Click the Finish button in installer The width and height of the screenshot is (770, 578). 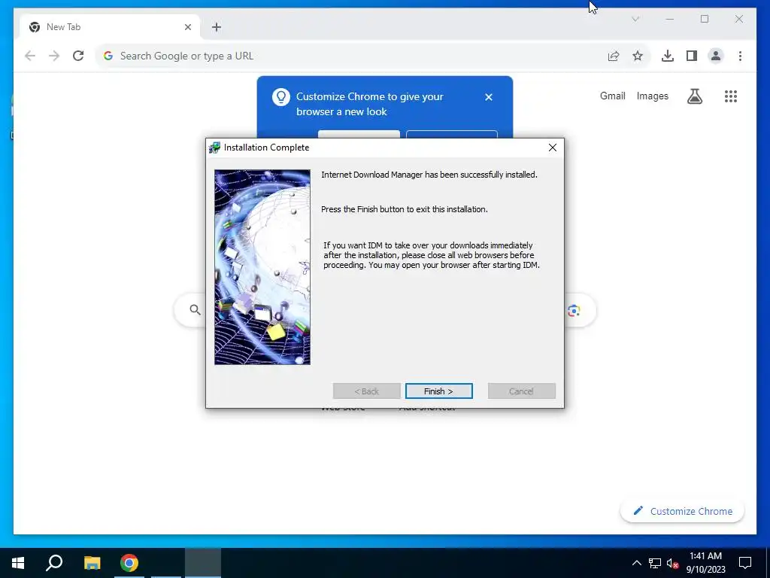click(x=438, y=391)
